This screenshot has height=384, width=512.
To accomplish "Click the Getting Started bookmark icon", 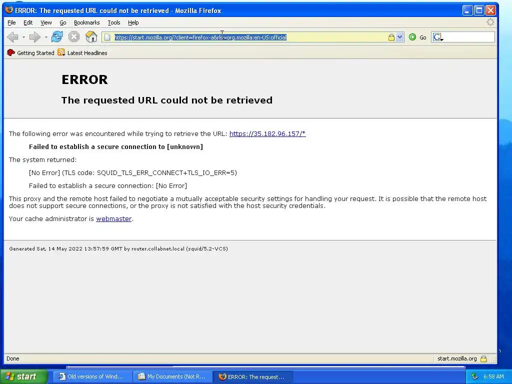I will pos(11,52).
